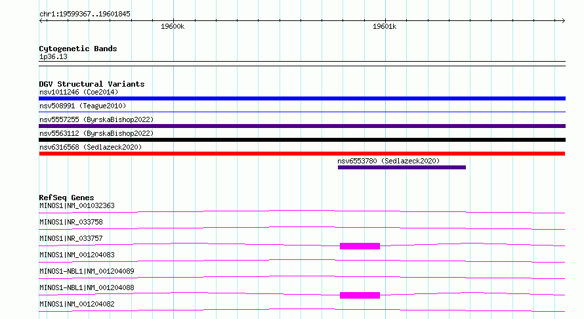Click the chr1:19599367..19601845 coordinate label
The width and height of the screenshot is (584, 319).
85,14
